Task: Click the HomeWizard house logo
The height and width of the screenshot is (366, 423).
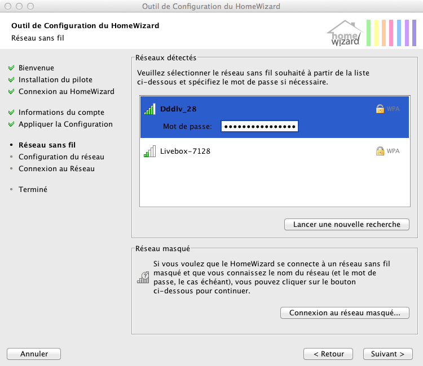Action: click(345, 33)
